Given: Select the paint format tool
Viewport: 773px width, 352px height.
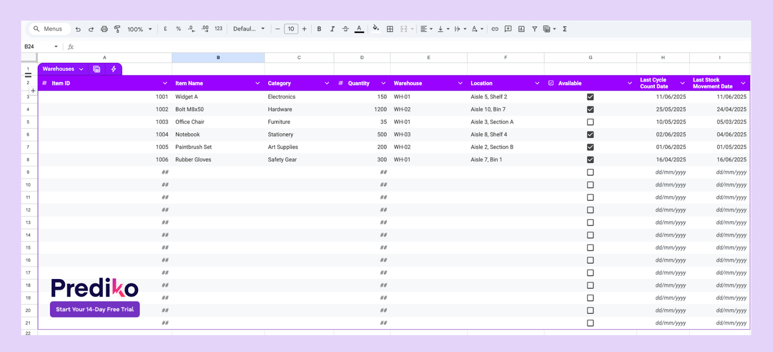Looking at the screenshot, I should pos(117,29).
